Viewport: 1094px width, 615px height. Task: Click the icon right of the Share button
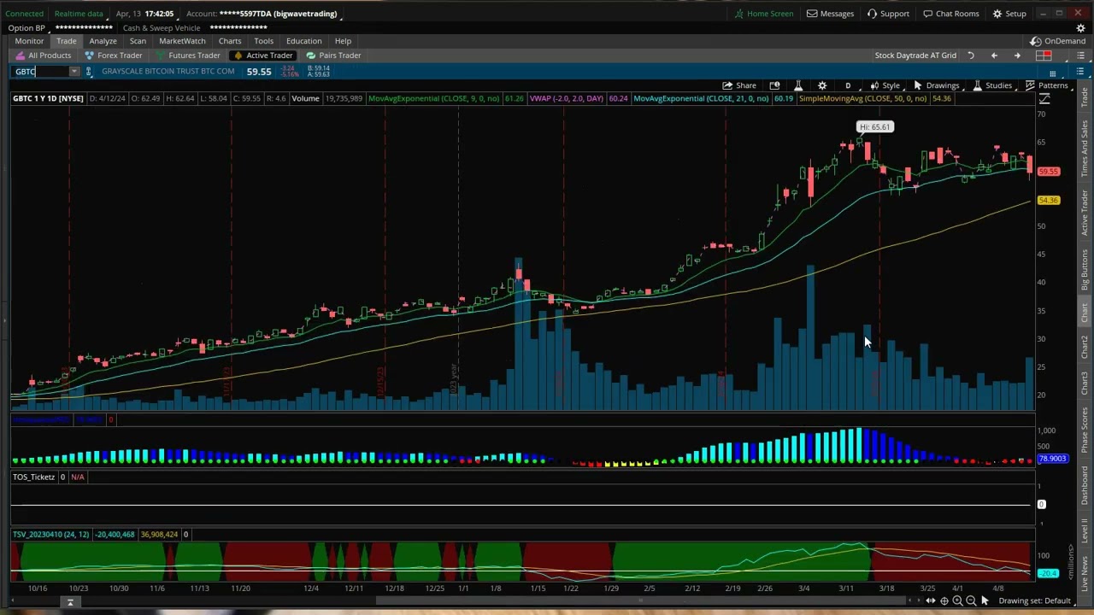pos(774,85)
